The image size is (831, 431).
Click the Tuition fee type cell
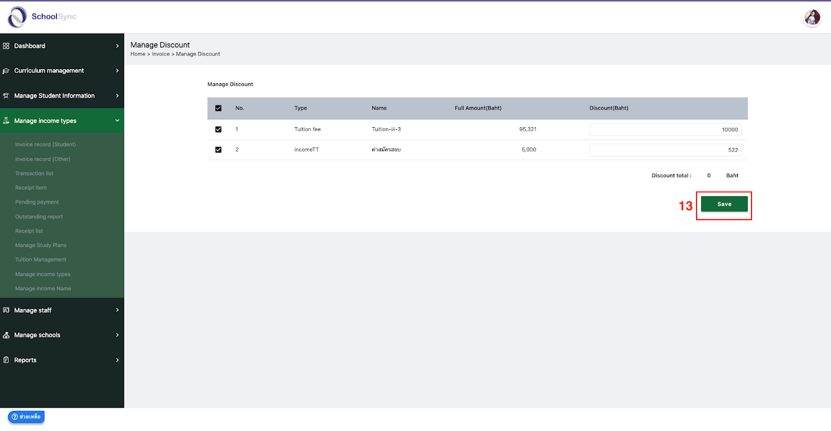click(307, 129)
